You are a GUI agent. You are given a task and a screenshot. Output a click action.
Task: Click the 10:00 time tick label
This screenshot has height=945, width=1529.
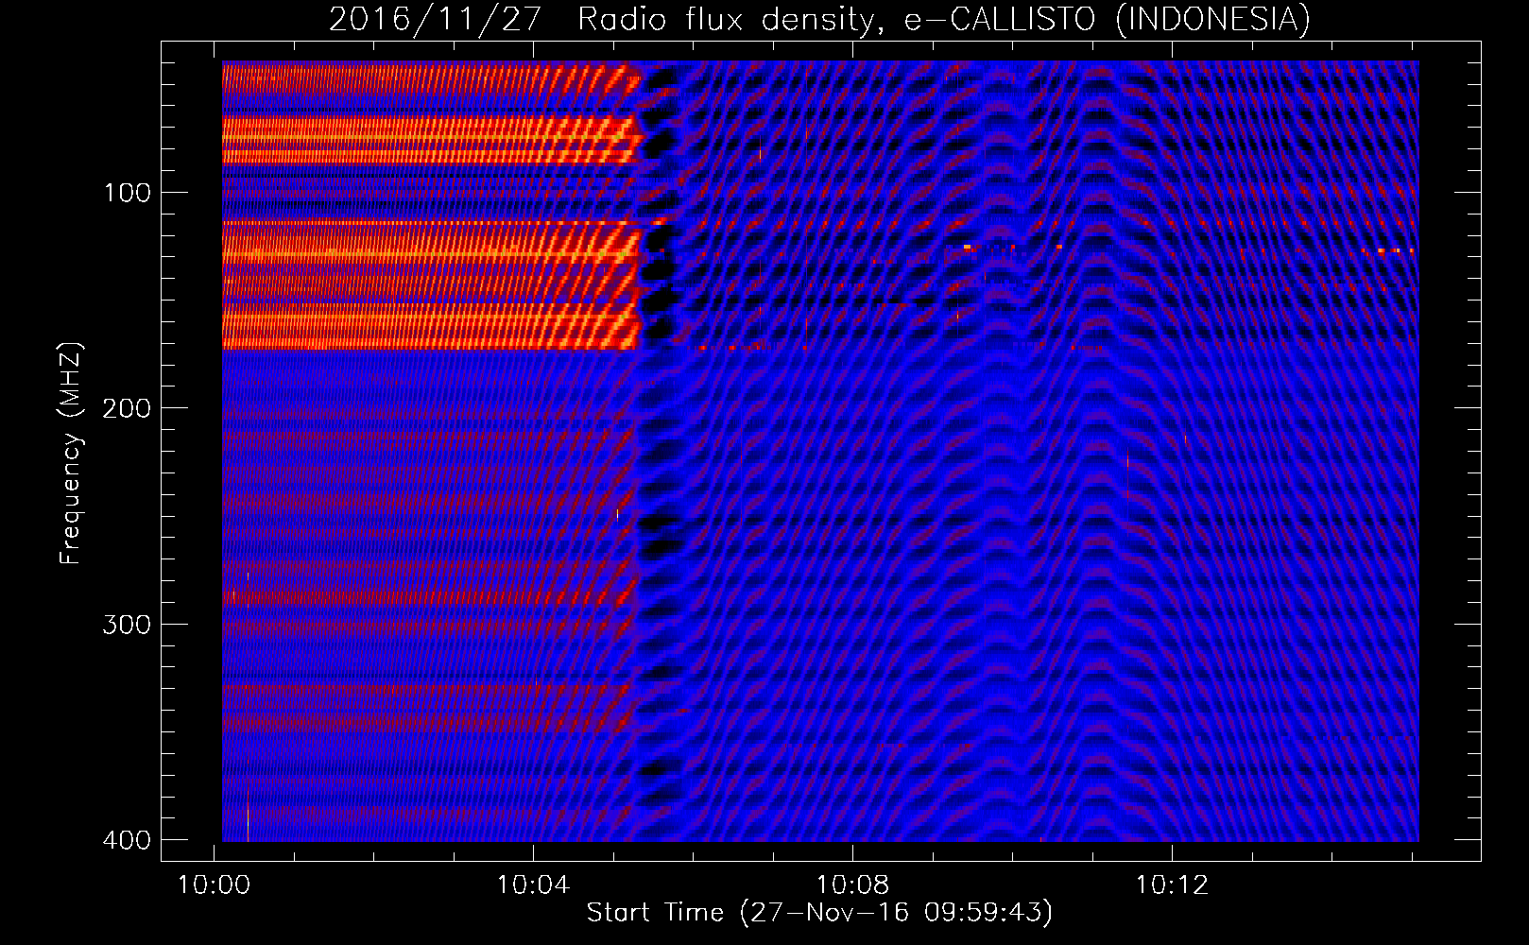point(215,885)
